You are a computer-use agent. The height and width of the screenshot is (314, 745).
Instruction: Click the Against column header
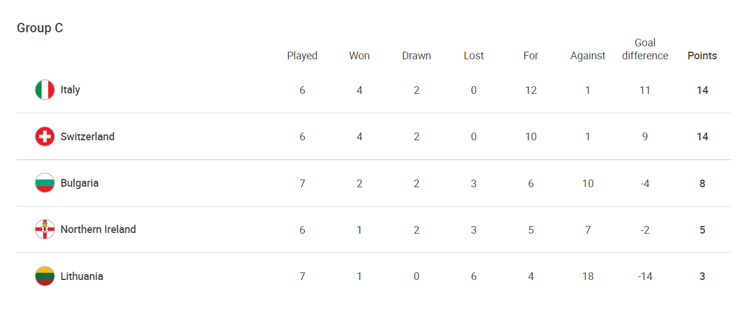pos(588,56)
